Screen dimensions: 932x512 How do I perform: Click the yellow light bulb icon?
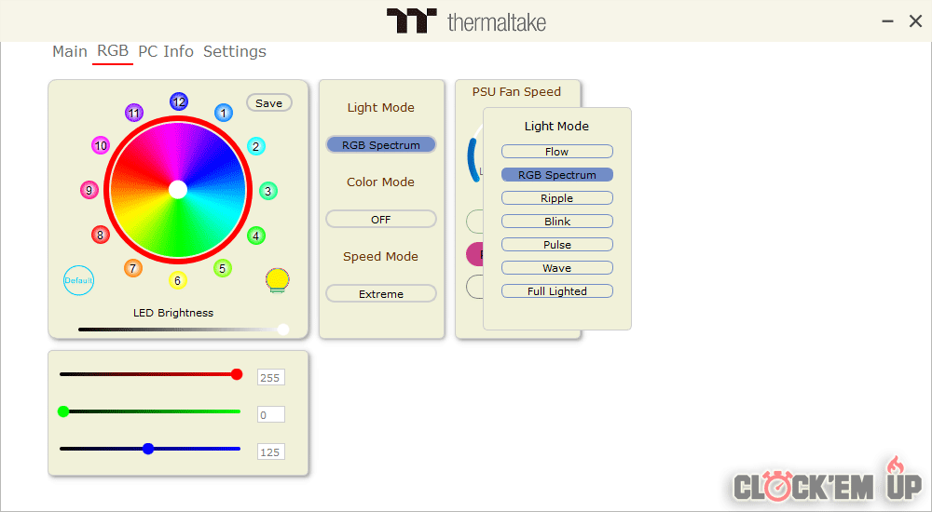[277, 279]
